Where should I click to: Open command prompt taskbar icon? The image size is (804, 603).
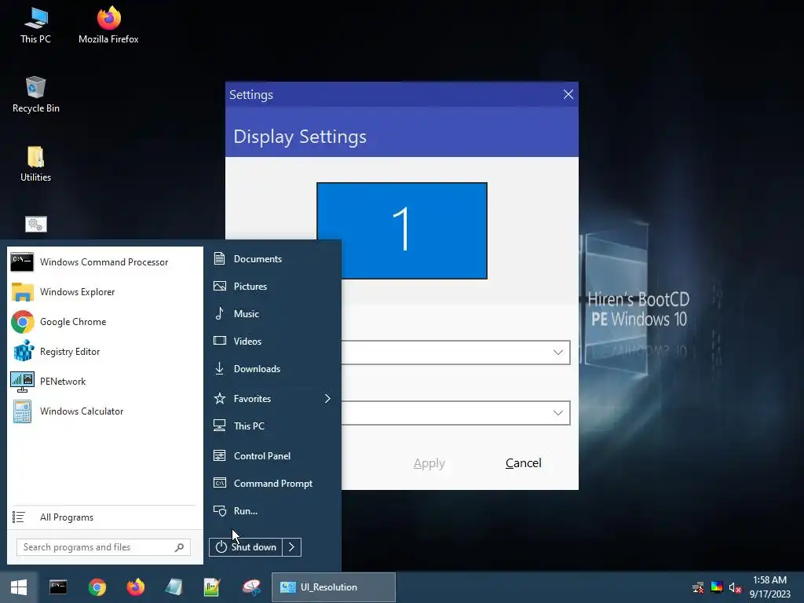pyautogui.click(x=58, y=587)
